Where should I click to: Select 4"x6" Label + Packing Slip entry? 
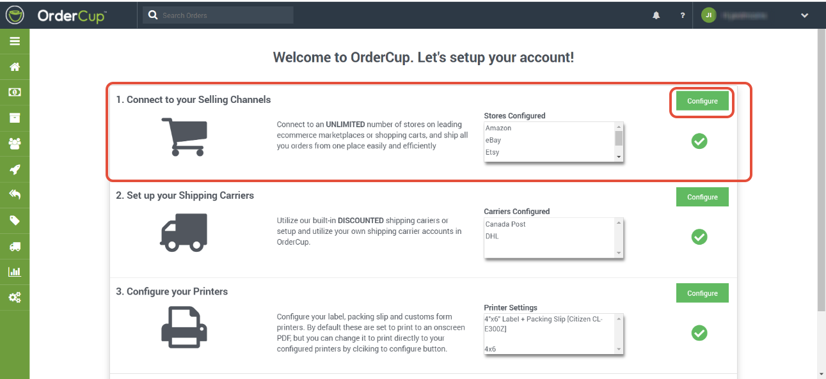544,323
